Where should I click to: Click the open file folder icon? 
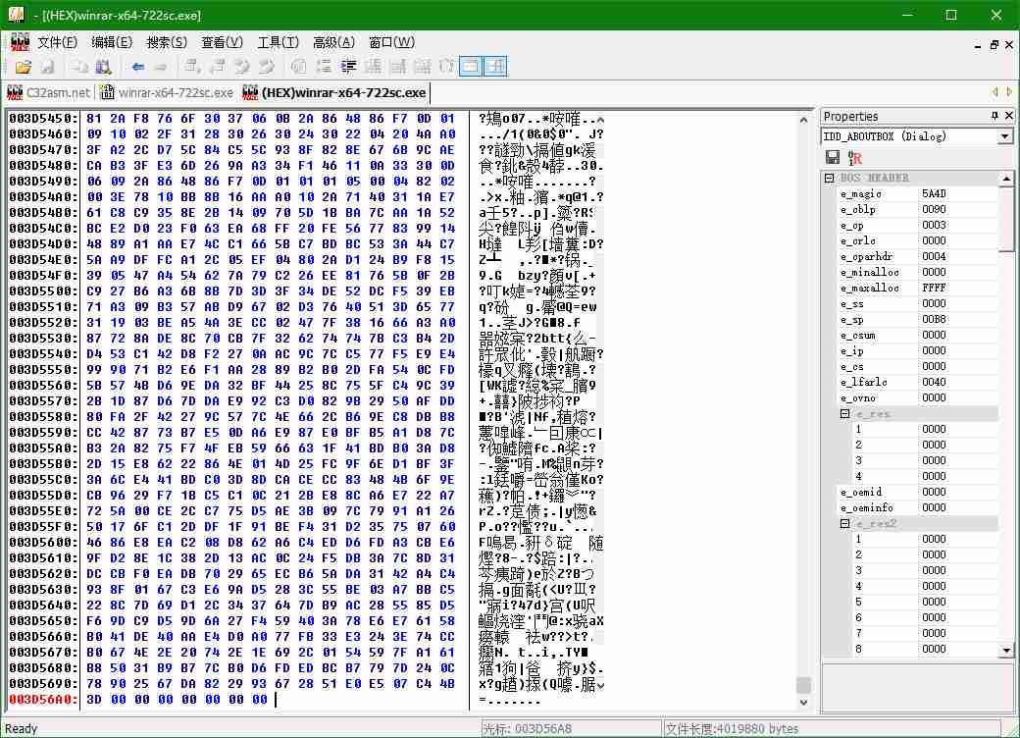coord(24,67)
